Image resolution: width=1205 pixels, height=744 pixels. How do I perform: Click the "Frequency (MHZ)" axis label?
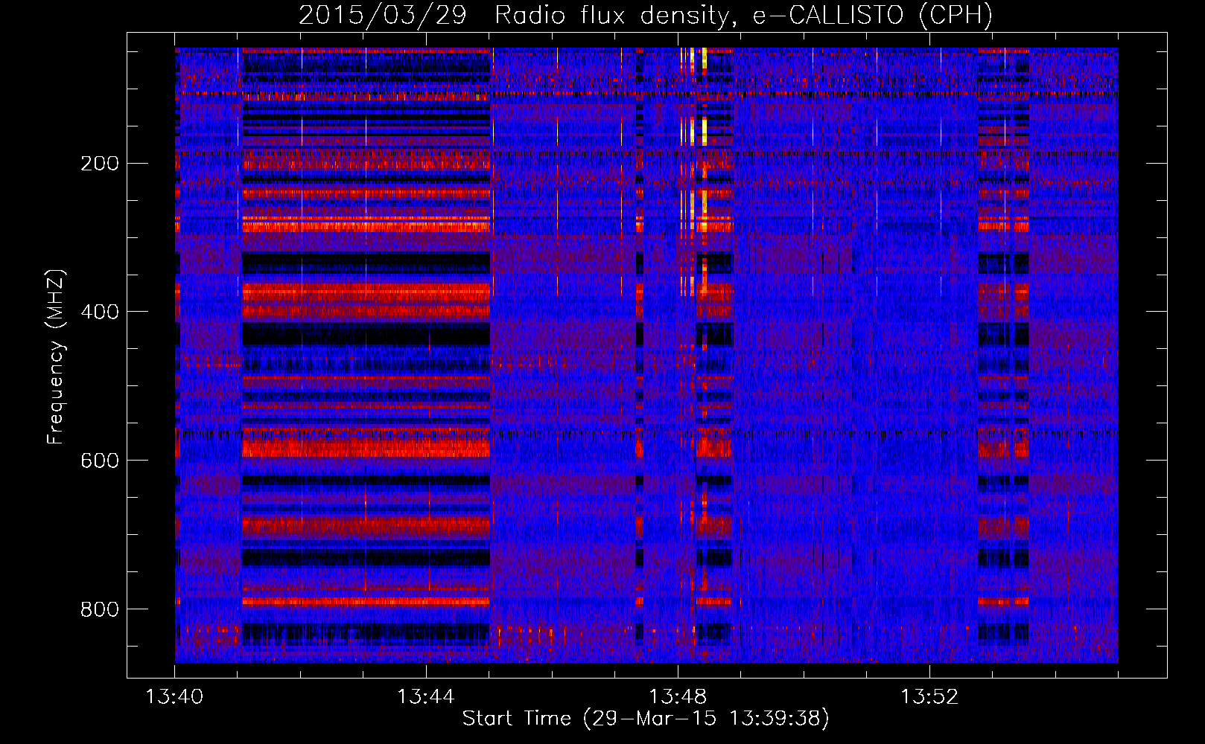56,357
